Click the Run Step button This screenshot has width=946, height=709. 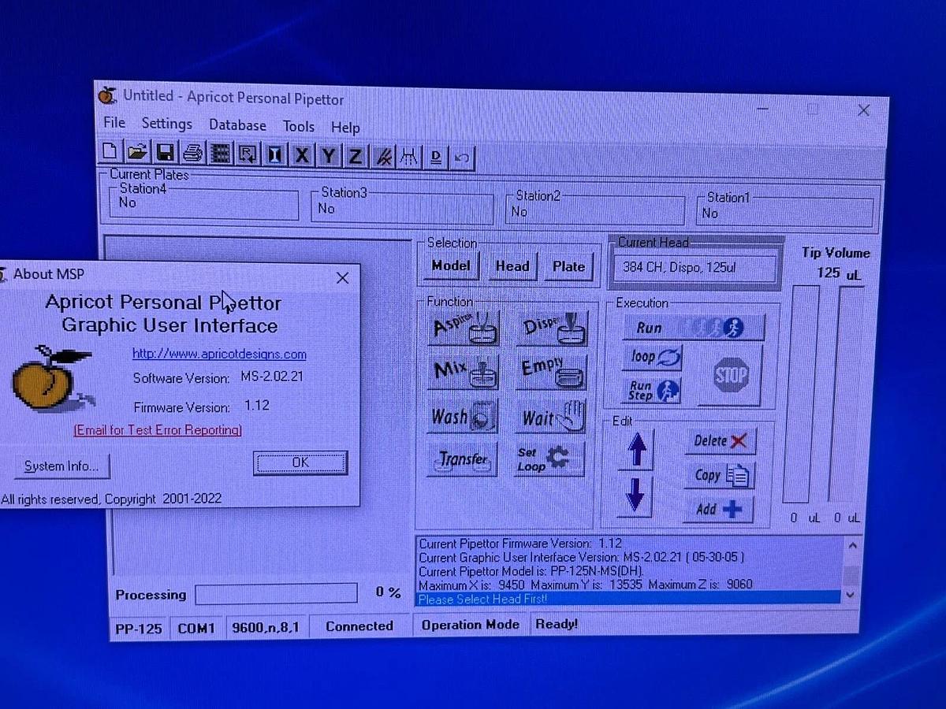tap(653, 390)
